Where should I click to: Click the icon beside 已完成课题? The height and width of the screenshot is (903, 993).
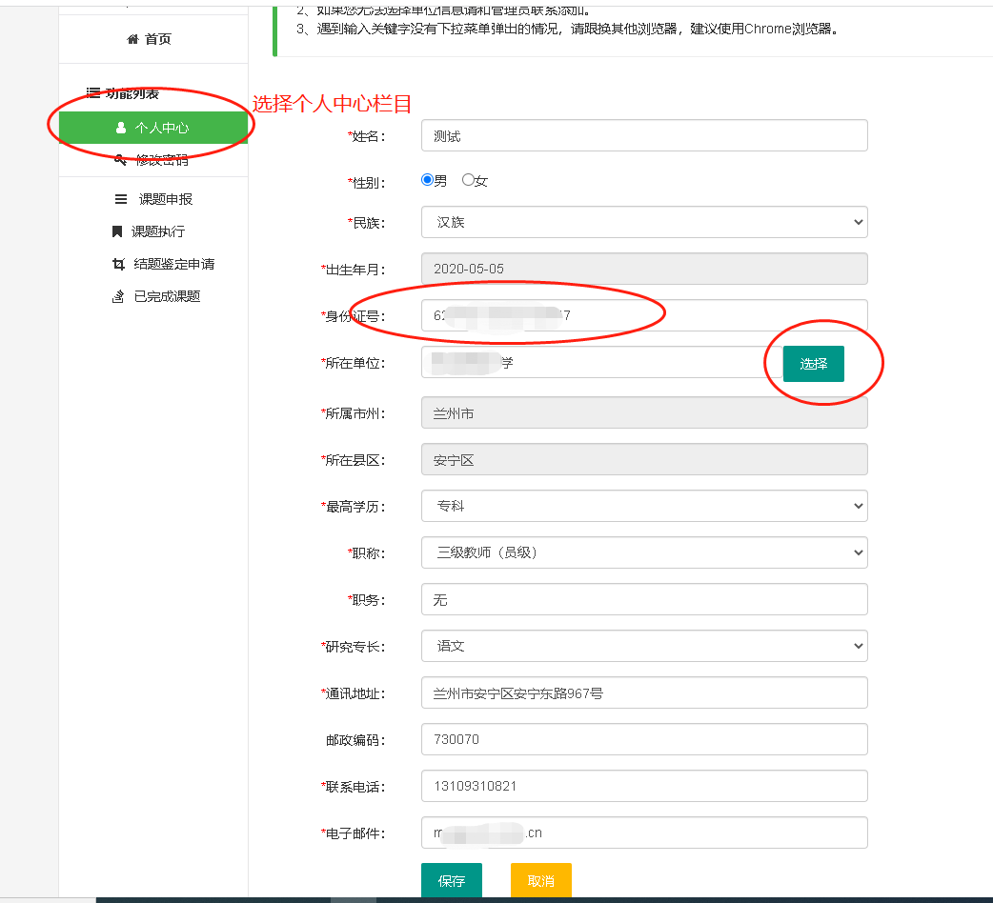(x=118, y=296)
